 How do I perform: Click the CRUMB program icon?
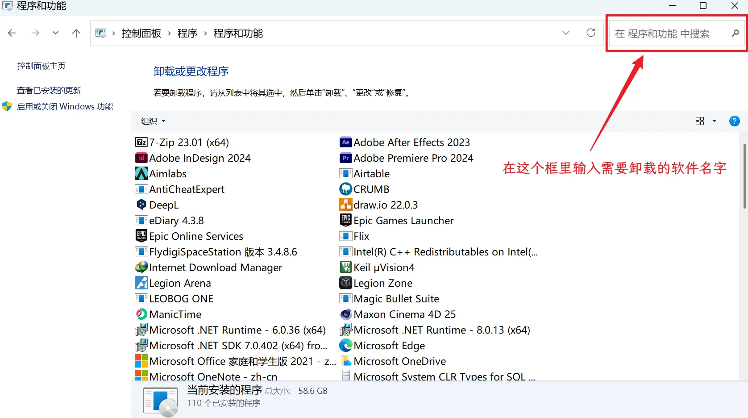point(345,189)
